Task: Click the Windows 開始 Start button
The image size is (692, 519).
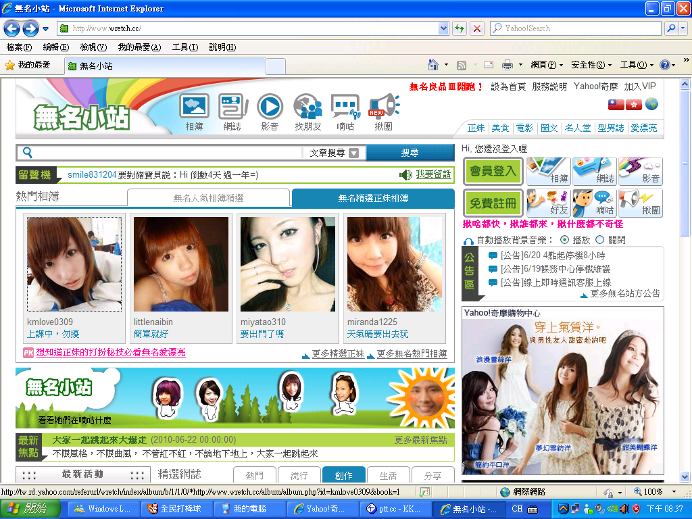Action: pos(30,508)
